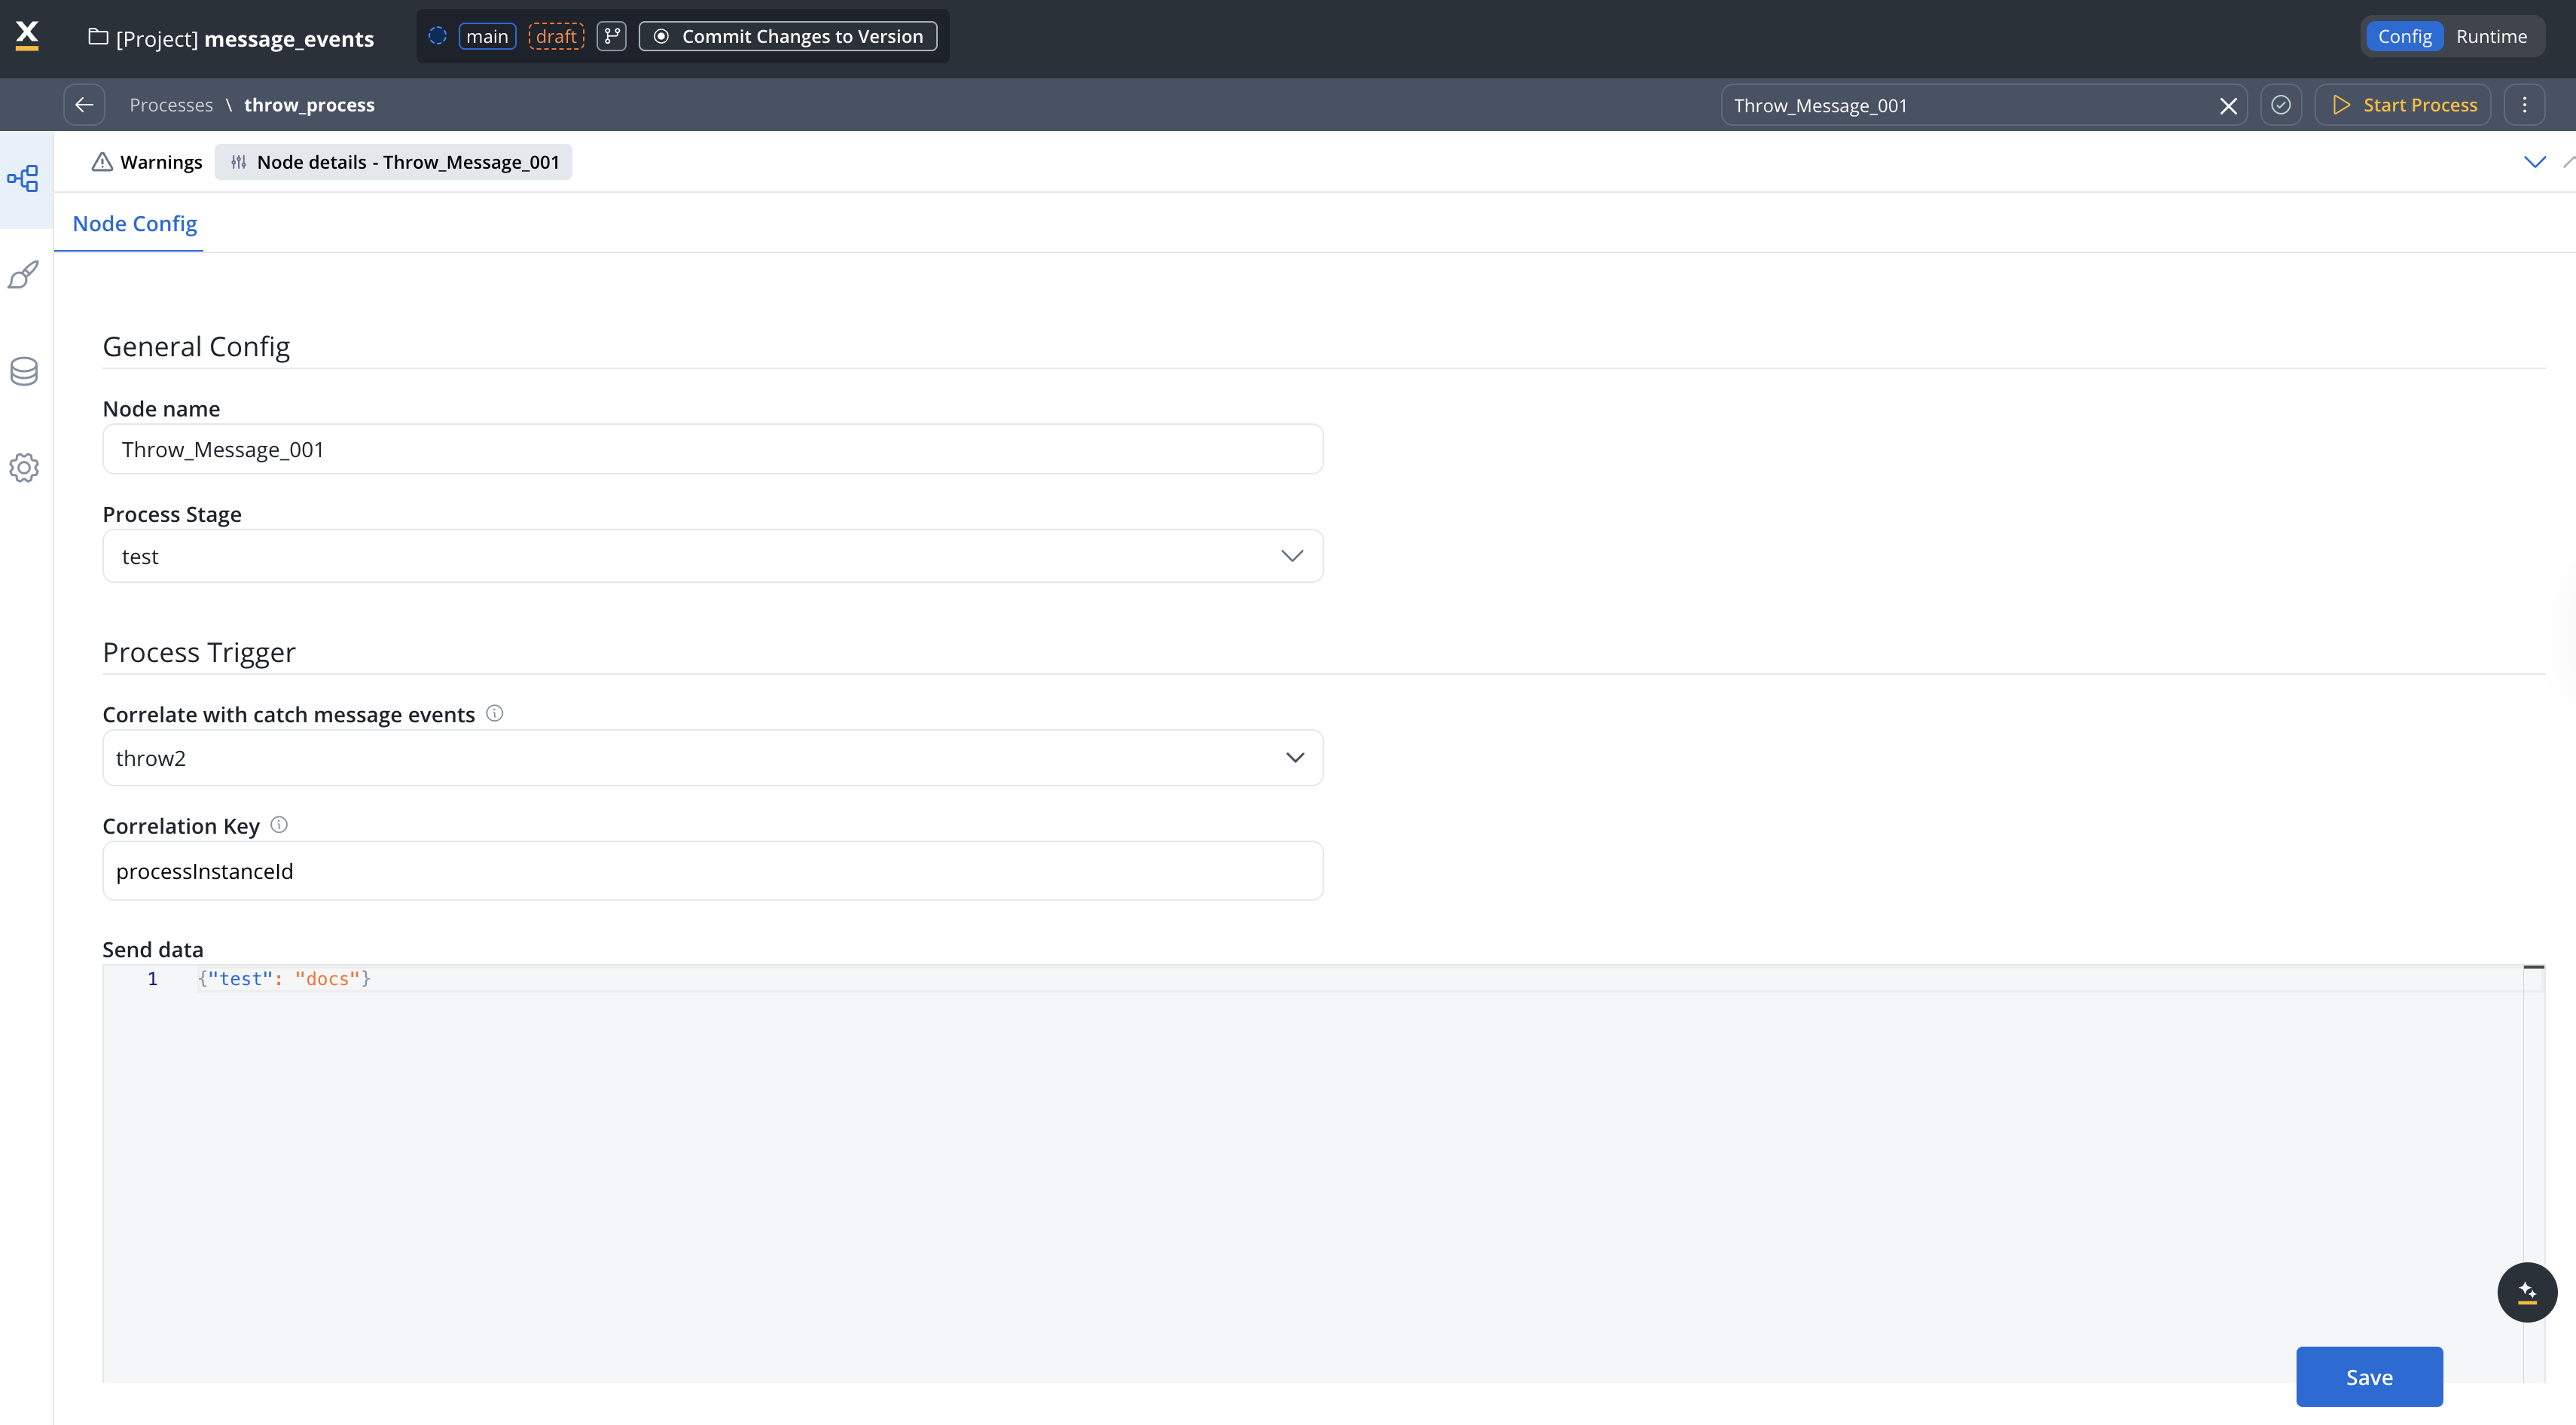The width and height of the screenshot is (2576, 1425).
Task: Open the data model database icon
Action: (x=24, y=371)
